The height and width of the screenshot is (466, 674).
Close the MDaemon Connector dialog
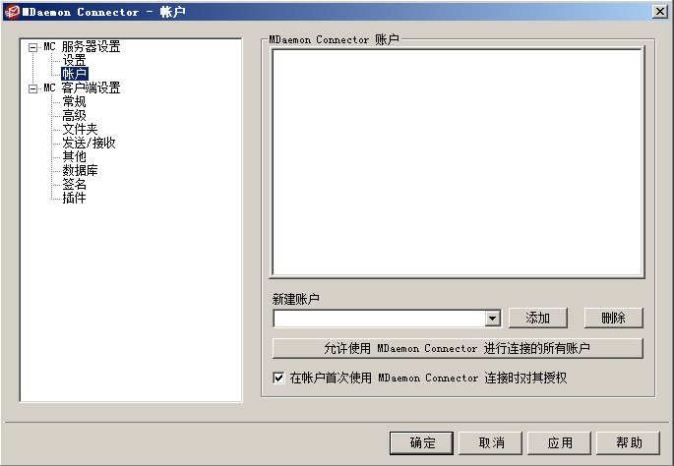pos(659,12)
